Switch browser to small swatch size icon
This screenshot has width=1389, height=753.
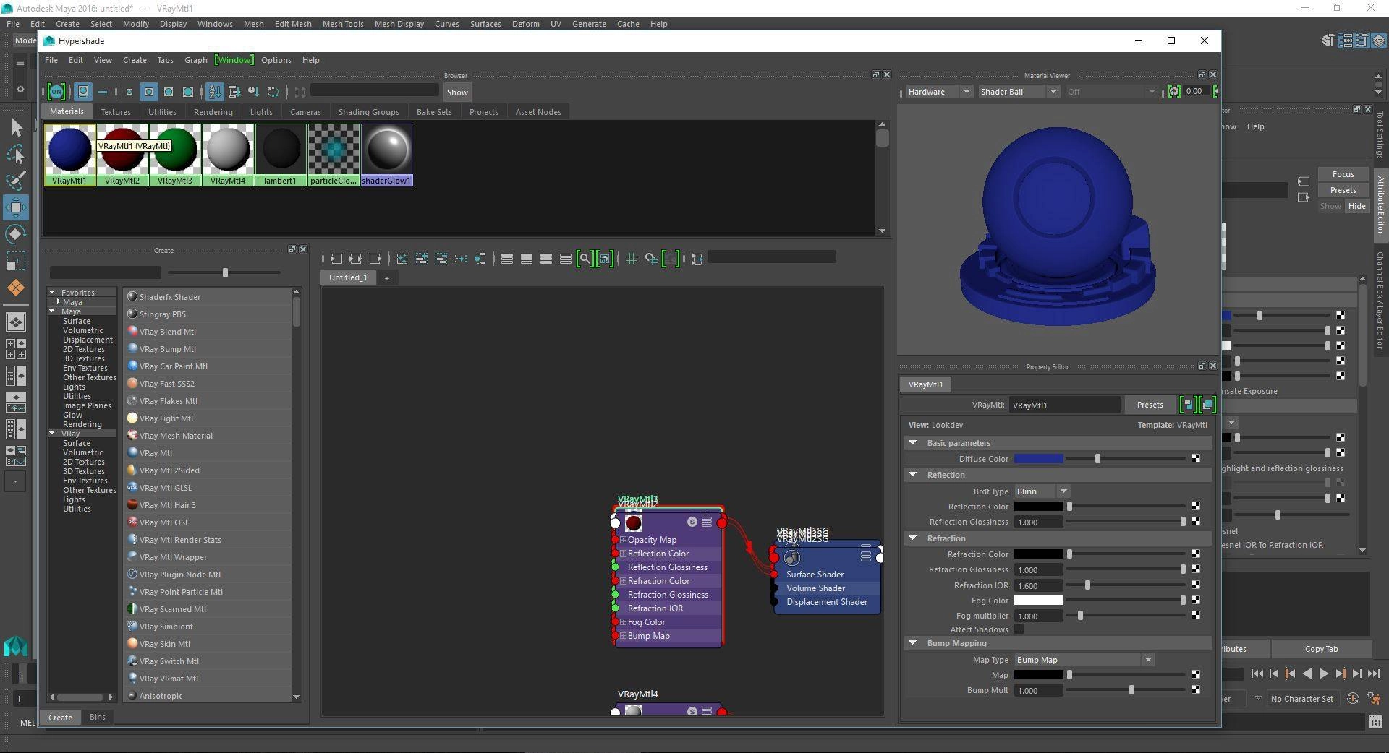[x=129, y=92]
